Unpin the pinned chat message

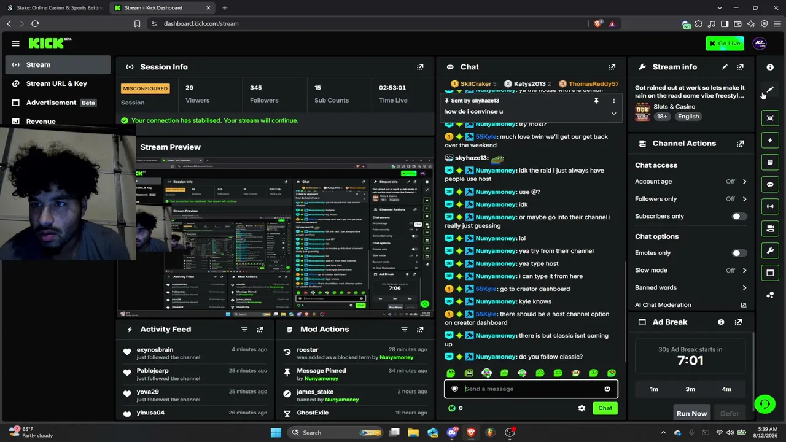pyautogui.click(x=596, y=101)
